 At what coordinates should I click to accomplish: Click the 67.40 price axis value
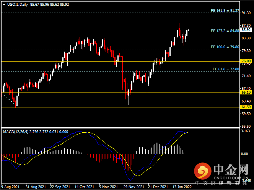246,89
